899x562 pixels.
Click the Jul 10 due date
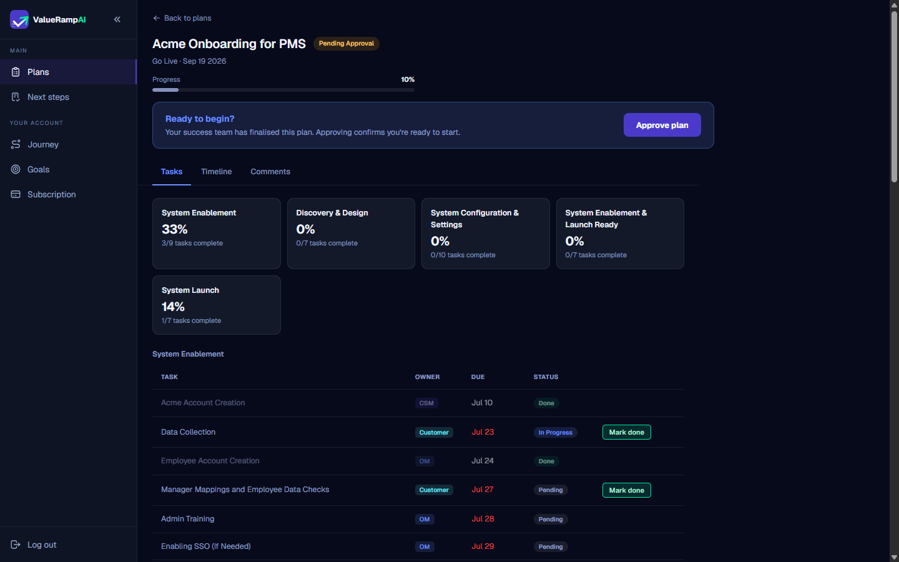coord(482,403)
